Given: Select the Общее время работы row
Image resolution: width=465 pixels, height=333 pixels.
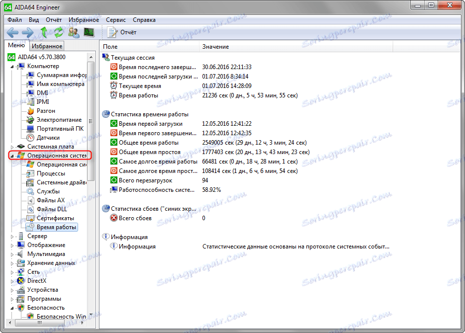Looking at the screenshot, I should pos(208,143).
